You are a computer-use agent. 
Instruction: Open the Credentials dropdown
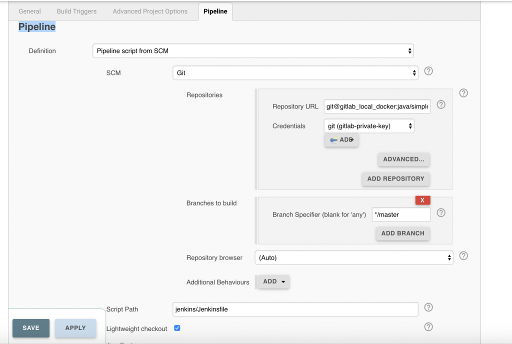point(369,126)
